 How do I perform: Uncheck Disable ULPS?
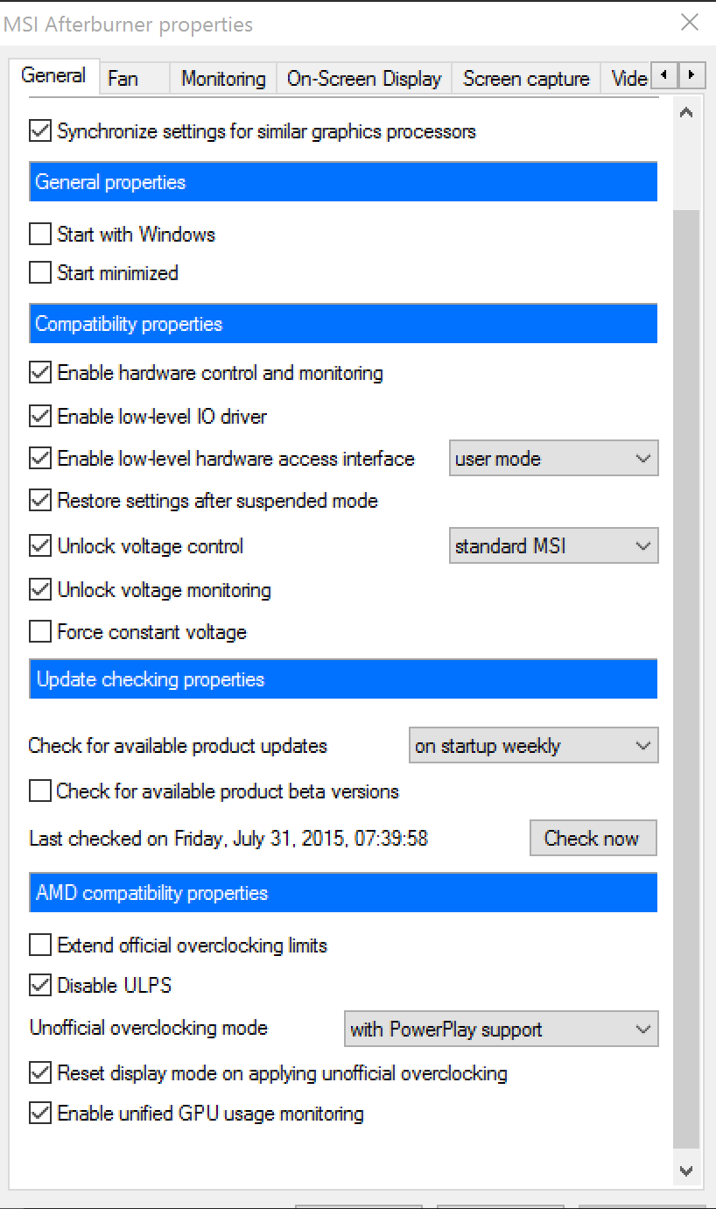click(40, 986)
